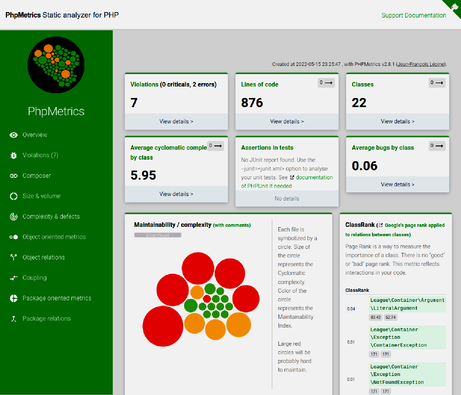The height and width of the screenshot is (395, 461).
Task: View details of Lines of code card
Action: [x=287, y=122]
